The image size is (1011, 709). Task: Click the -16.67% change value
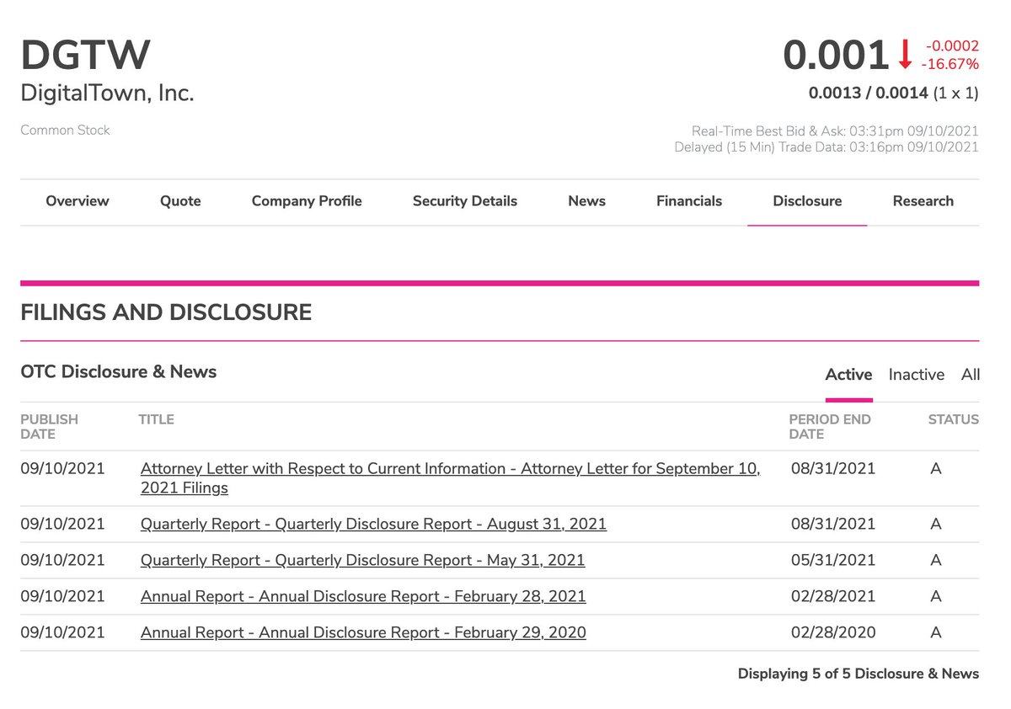click(x=952, y=64)
